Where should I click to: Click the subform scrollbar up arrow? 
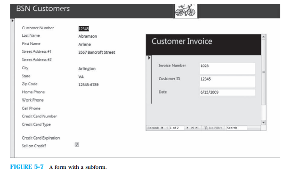click(263, 37)
